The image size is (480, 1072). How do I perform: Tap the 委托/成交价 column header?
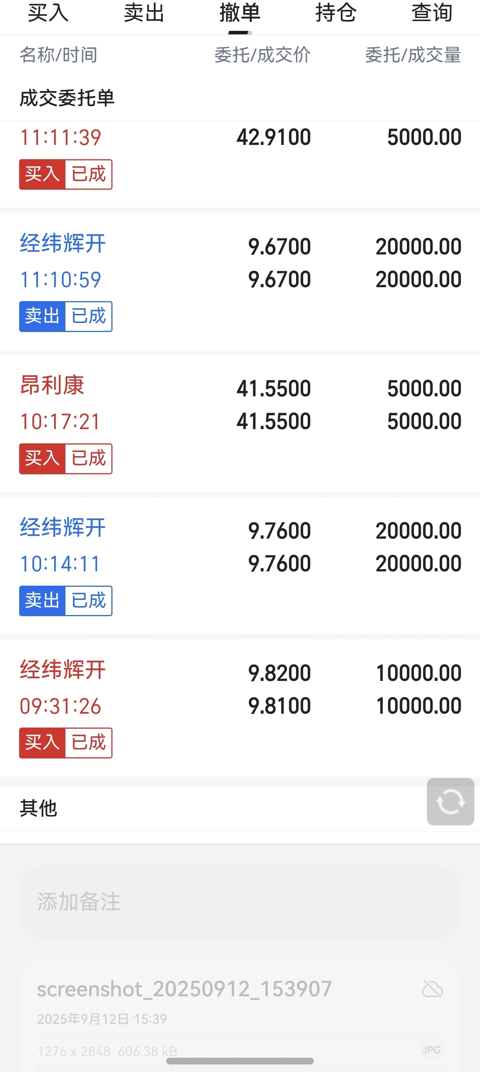[263, 55]
